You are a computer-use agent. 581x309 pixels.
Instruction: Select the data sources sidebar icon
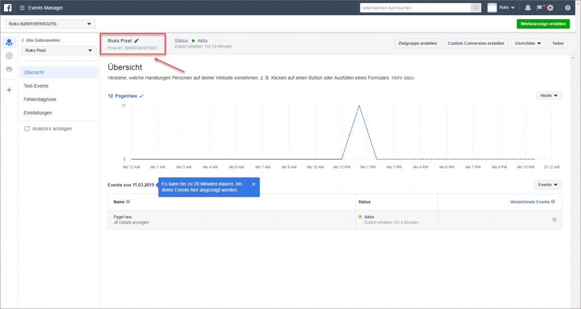(9, 42)
